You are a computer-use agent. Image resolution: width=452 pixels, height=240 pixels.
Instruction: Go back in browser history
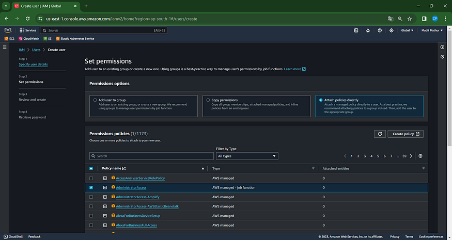pyautogui.click(x=7, y=19)
